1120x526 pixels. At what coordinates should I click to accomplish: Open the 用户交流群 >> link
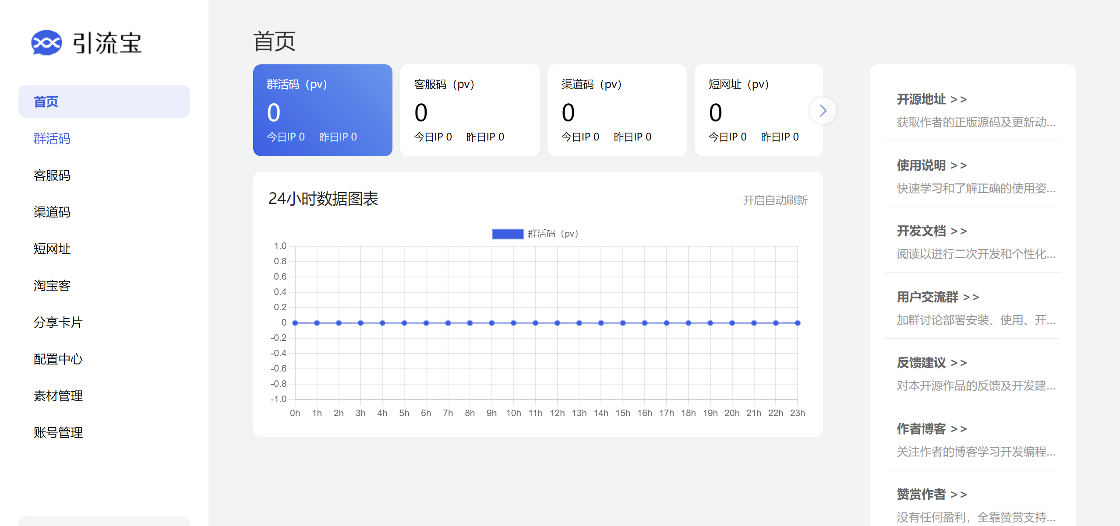pyautogui.click(x=938, y=297)
